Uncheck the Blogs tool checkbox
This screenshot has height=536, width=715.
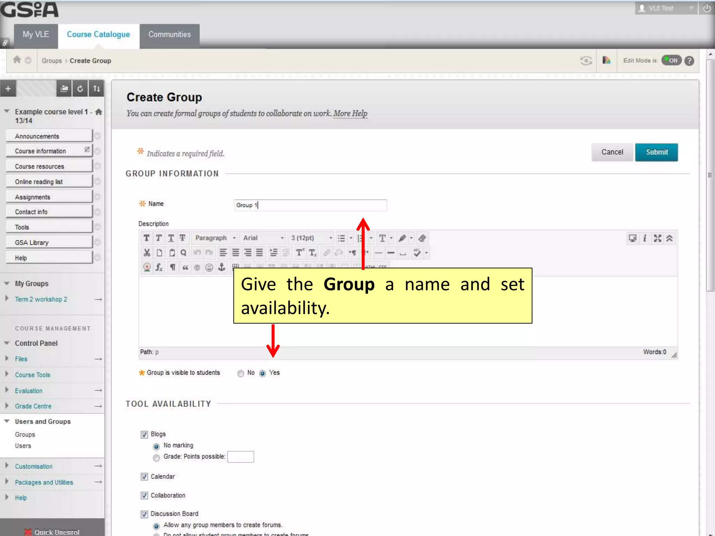[144, 434]
